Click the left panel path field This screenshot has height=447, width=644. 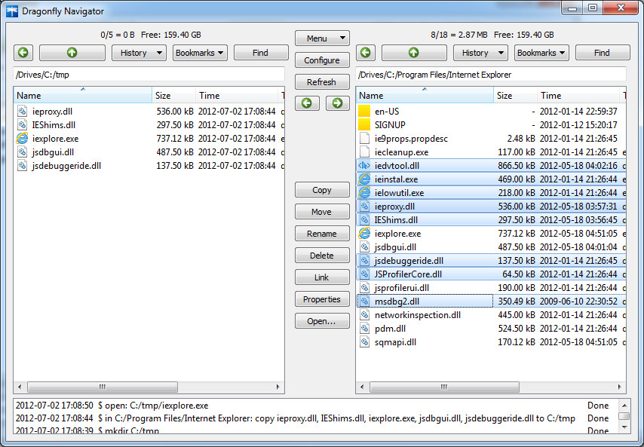pyautogui.click(x=149, y=75)
